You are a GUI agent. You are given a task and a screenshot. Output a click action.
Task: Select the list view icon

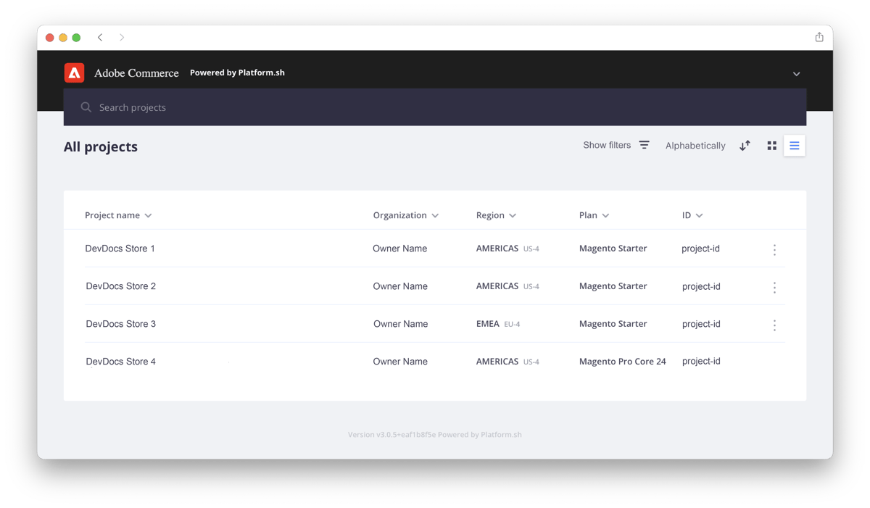[x=795, y=145]
